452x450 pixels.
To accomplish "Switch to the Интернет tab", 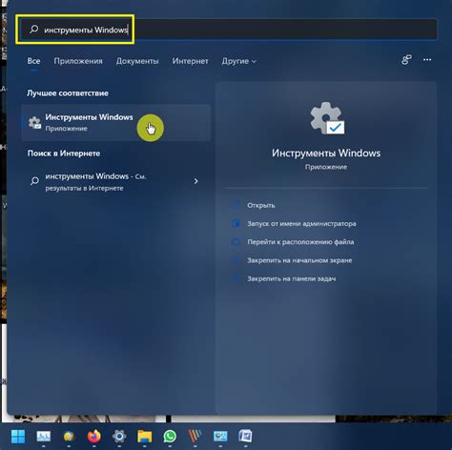I will click(x=190, y=61).
